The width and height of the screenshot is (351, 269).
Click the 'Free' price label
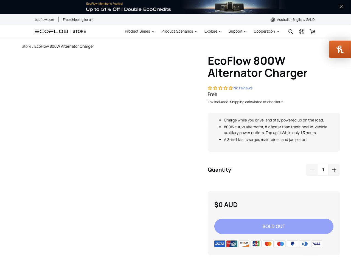tap(212, 94)
